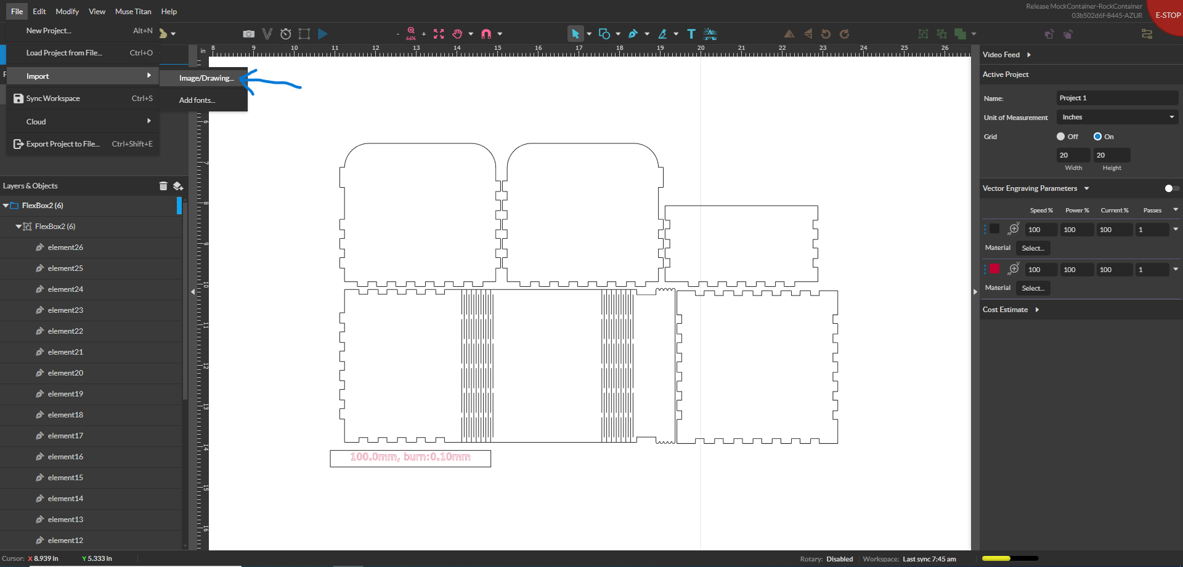Click the V vector tool icon
1183x567 pixels.
pyautogui.click(x=267, y=34)
